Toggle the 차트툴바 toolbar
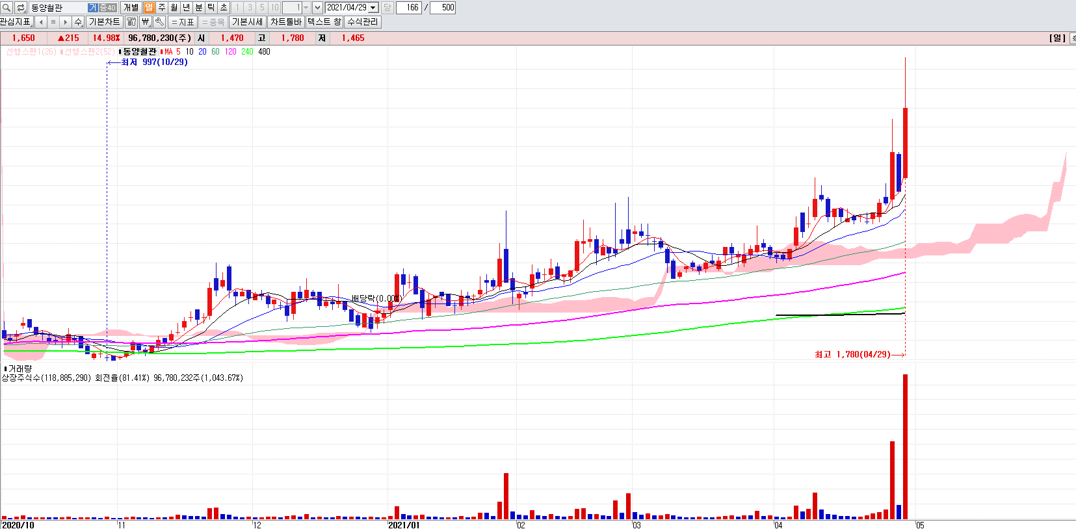 286,22
